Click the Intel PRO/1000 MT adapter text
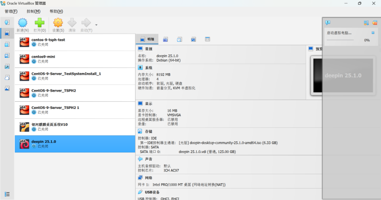 pyautogui.click(x=189, y=185)
